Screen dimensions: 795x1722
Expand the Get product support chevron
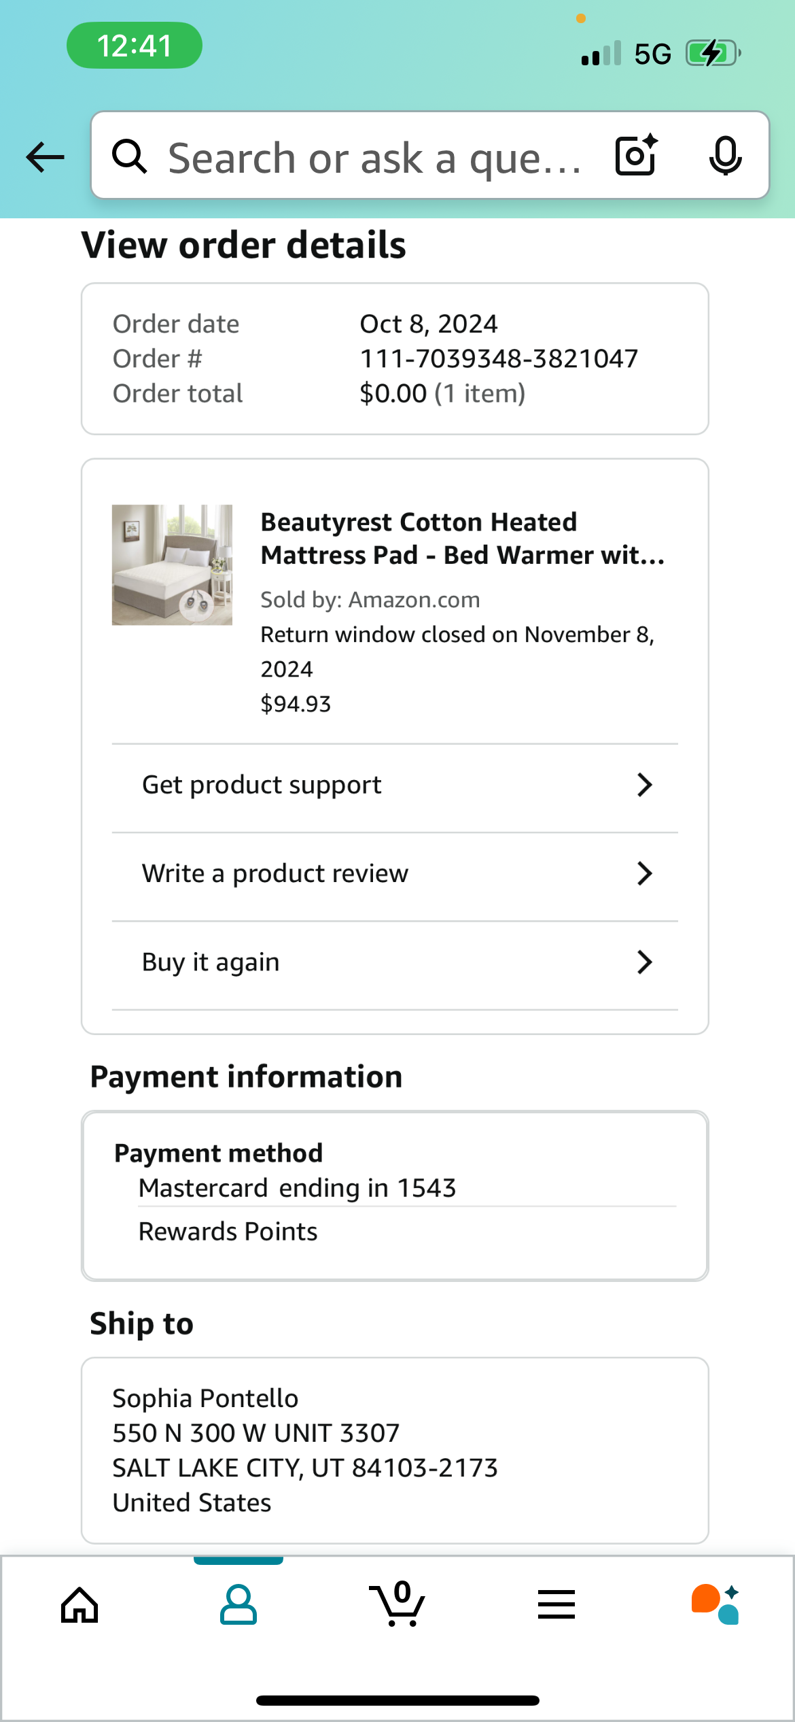click(644, 785)
